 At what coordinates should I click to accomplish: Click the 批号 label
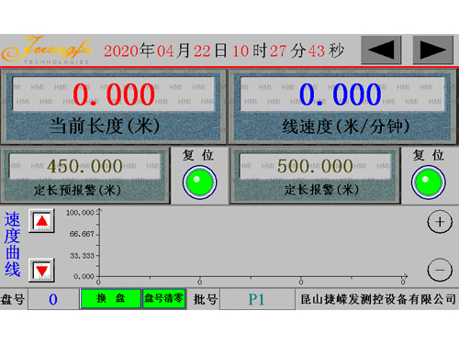tap(206, 299)
